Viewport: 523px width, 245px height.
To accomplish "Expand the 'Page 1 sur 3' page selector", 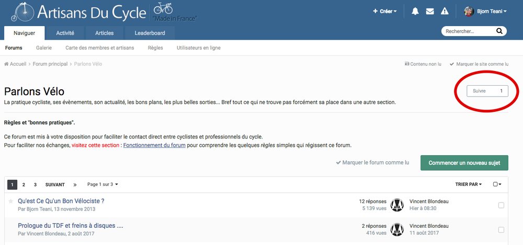I will 103,184.
